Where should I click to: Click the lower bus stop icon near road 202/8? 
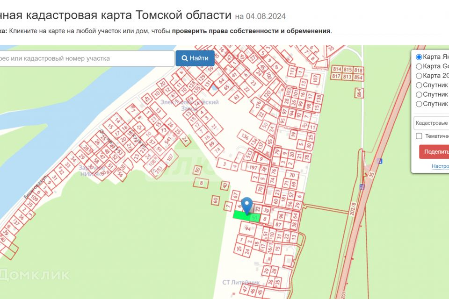pyautogui.click(x=362, y=187)
